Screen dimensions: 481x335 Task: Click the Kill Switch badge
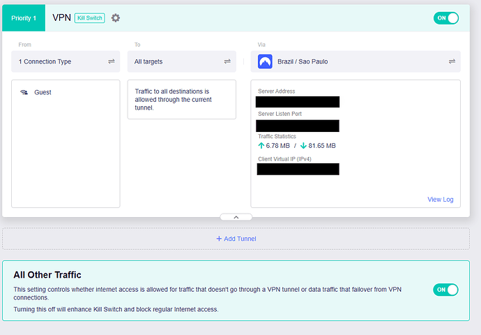89,18
